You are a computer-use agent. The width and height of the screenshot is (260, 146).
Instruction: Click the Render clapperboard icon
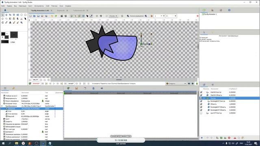tap(62, 16)
